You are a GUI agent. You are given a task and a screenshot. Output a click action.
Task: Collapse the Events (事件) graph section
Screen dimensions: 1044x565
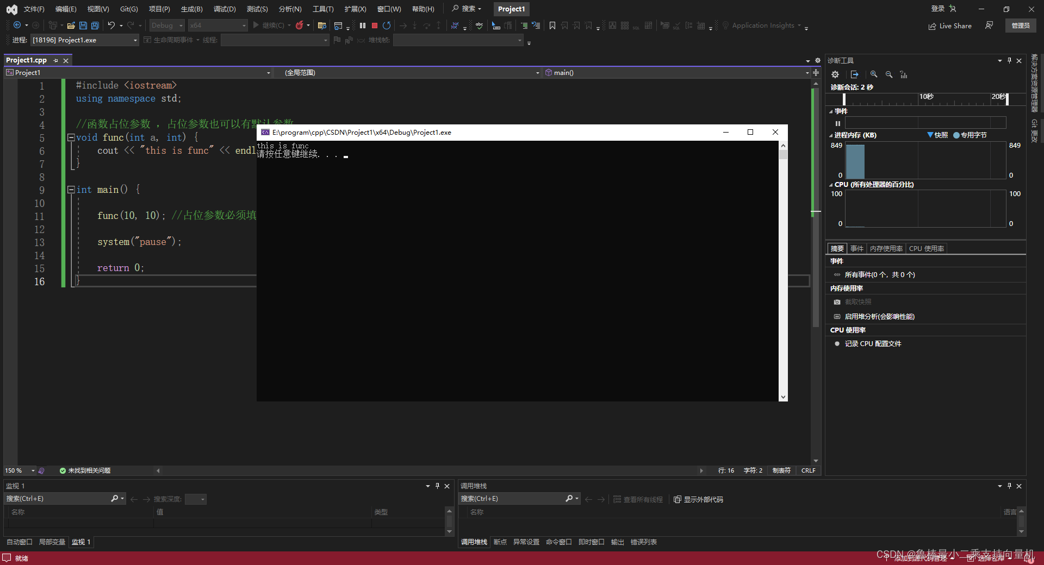pos(831,111)
